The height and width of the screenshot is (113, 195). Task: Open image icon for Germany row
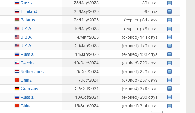[x=170, y=89]
